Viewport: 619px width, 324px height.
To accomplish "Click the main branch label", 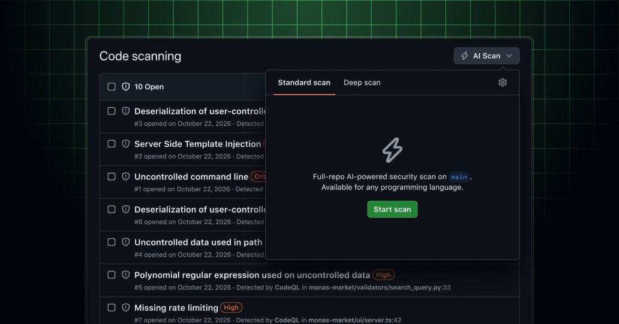I will tap(459, 177).
